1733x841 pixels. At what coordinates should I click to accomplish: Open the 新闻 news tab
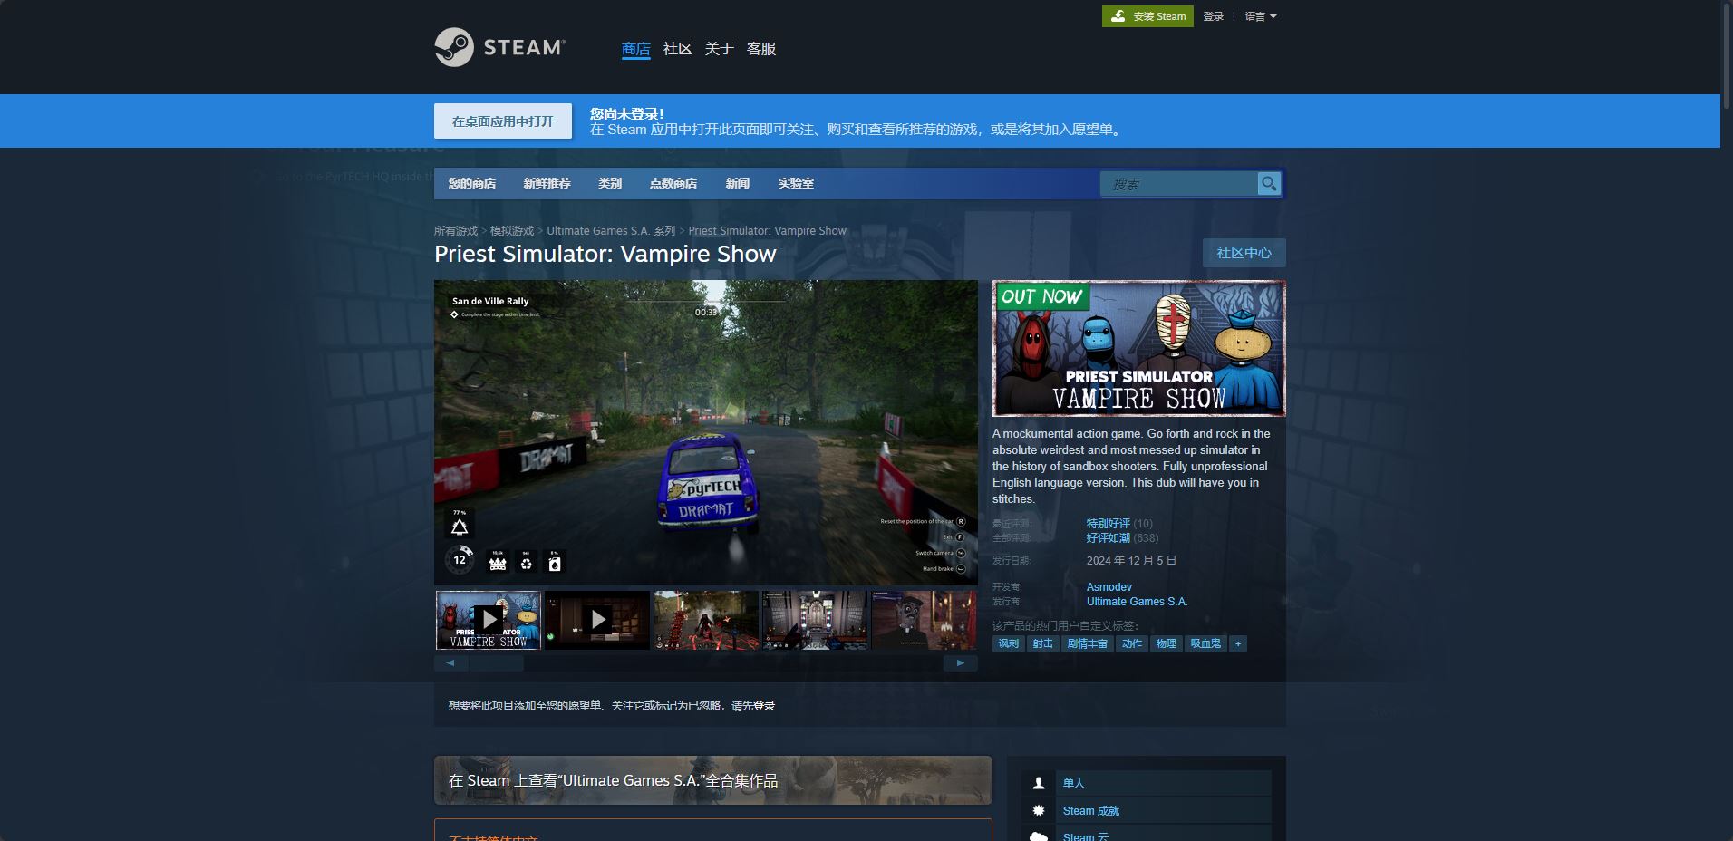(x=738, y=183)
